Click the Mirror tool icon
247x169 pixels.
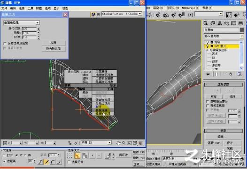[x=229, y=15]
